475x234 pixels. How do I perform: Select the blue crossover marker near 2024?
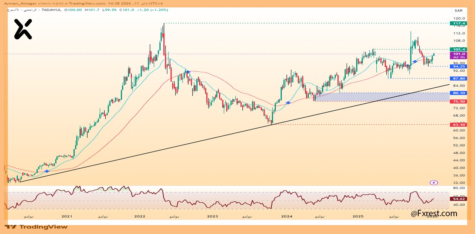(288, 103)
